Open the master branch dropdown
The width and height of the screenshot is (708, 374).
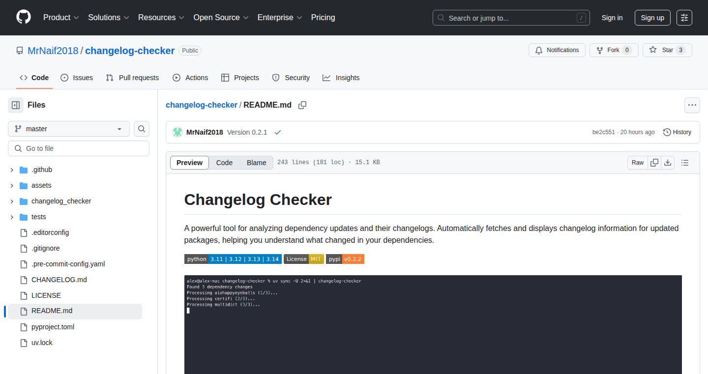click(x=69, y=129)
